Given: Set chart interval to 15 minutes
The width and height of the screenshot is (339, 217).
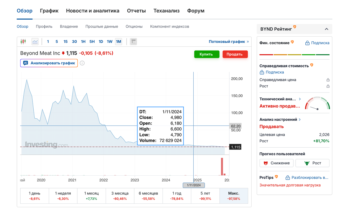Looking at the screenshot, I should click(66, 41).
